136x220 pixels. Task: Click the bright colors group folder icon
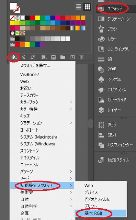(12, 45)
